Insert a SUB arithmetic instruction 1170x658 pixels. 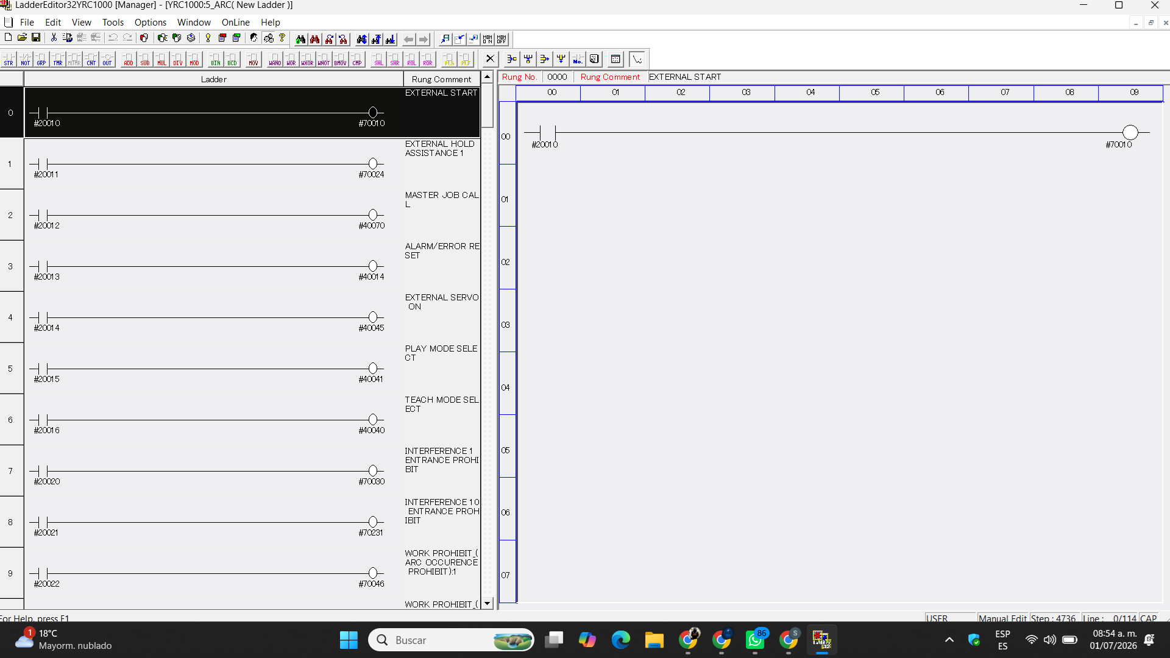tap(144, 59)
